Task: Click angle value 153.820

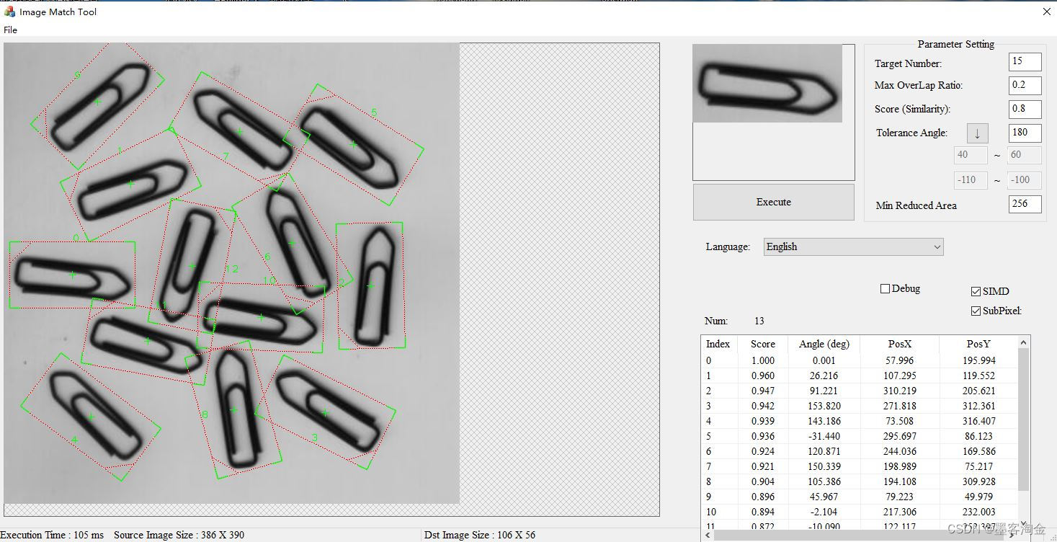Action: [x=825, y=406]
